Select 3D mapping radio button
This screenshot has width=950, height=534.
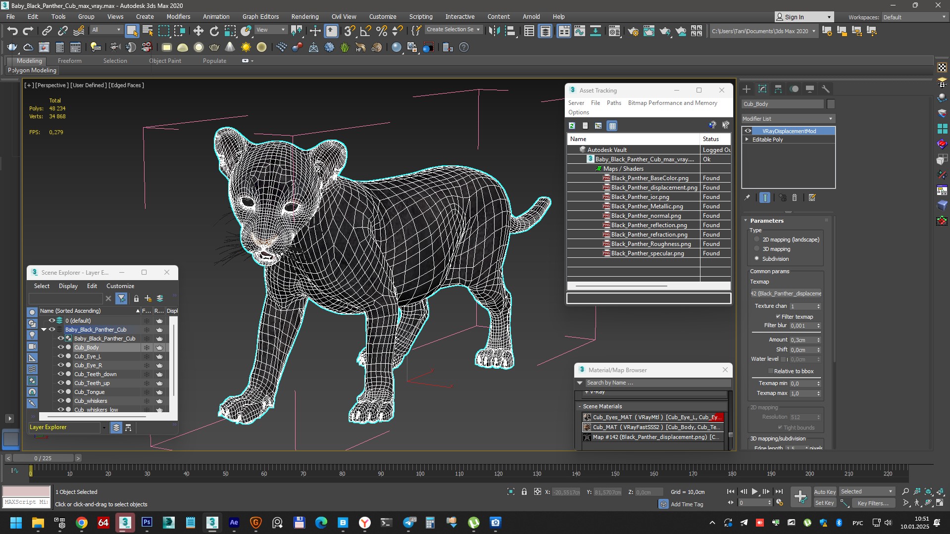[756, 249]
